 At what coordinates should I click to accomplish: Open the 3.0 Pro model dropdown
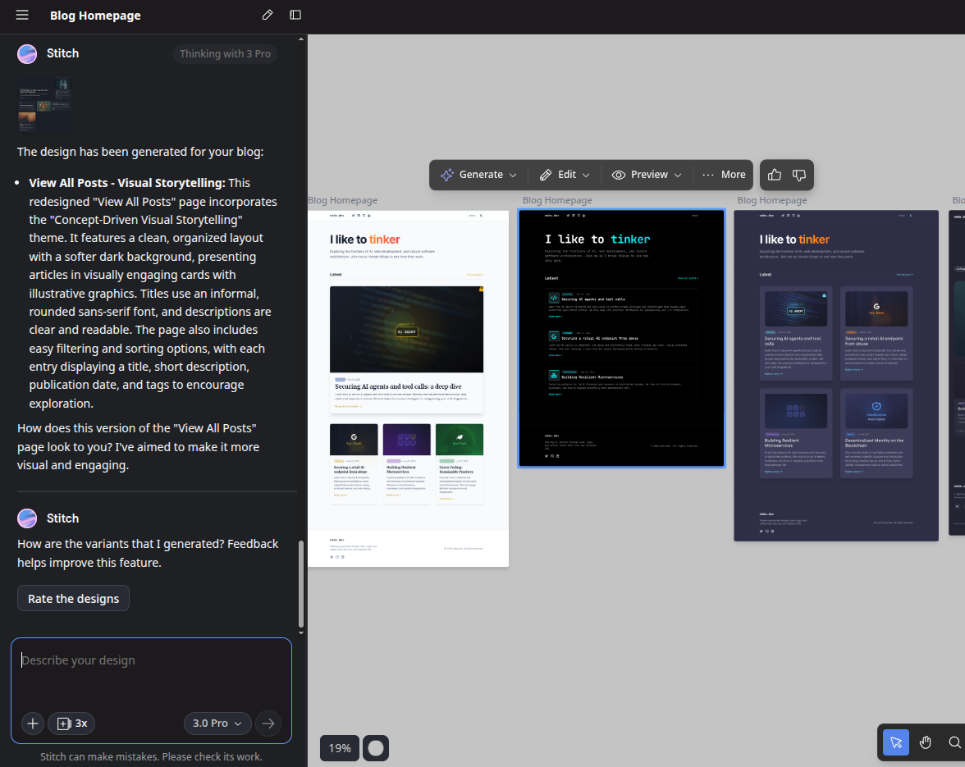point(217,724)
